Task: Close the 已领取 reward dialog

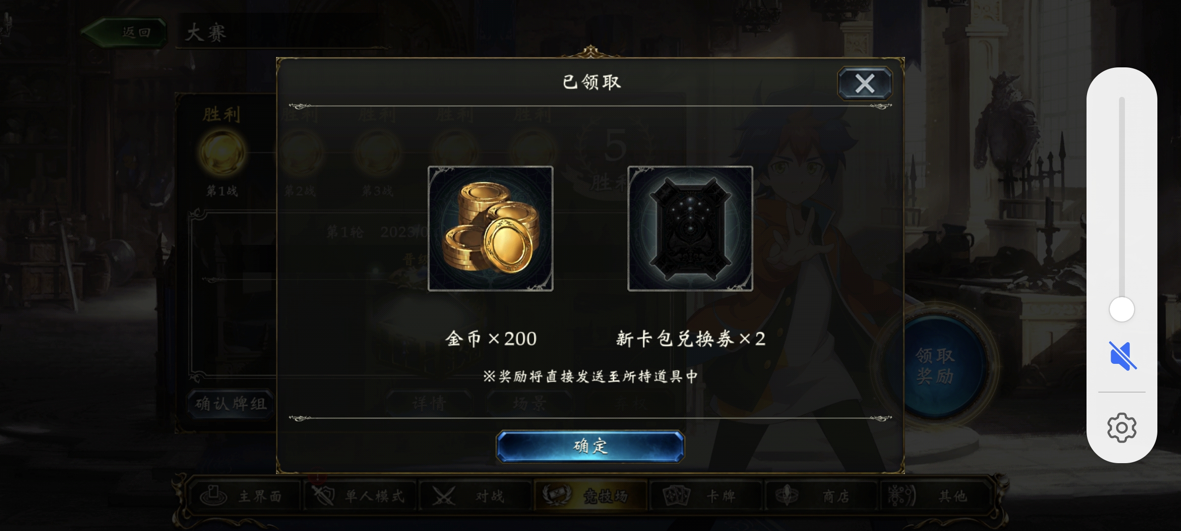Action: pyautogui.click(x=865, y=84)
